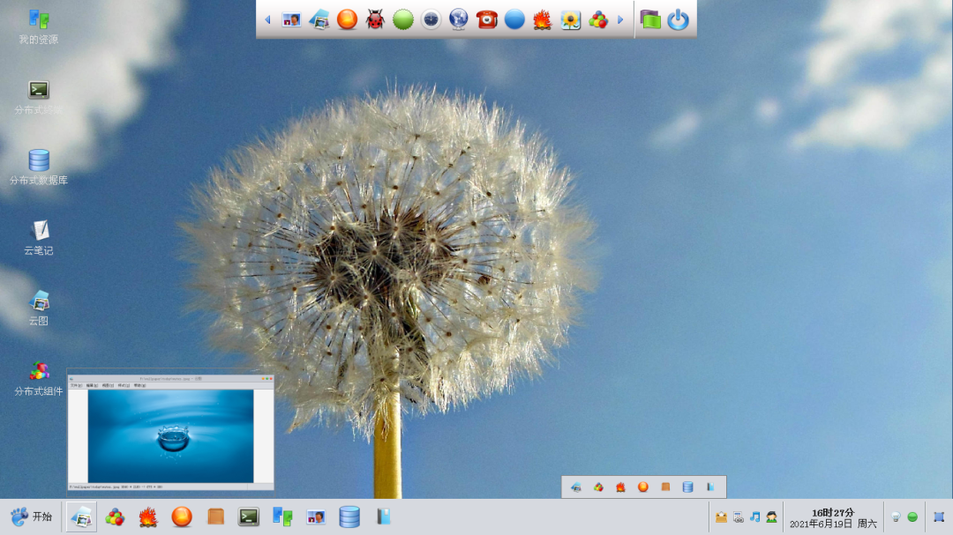
Task: Select colored balls icon in small popup panel
Action: tap(598, 487)
